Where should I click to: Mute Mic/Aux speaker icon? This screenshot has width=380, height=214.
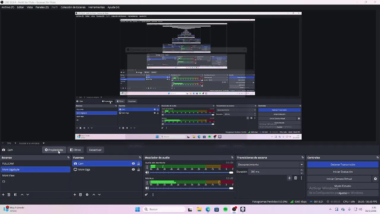click(x=147, y=188)
